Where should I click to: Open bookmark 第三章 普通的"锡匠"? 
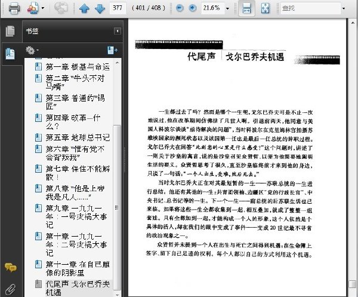pyautogui.click(x=75, y=102)
